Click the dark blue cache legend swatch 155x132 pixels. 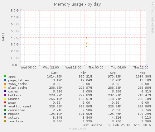click(5, 91)
